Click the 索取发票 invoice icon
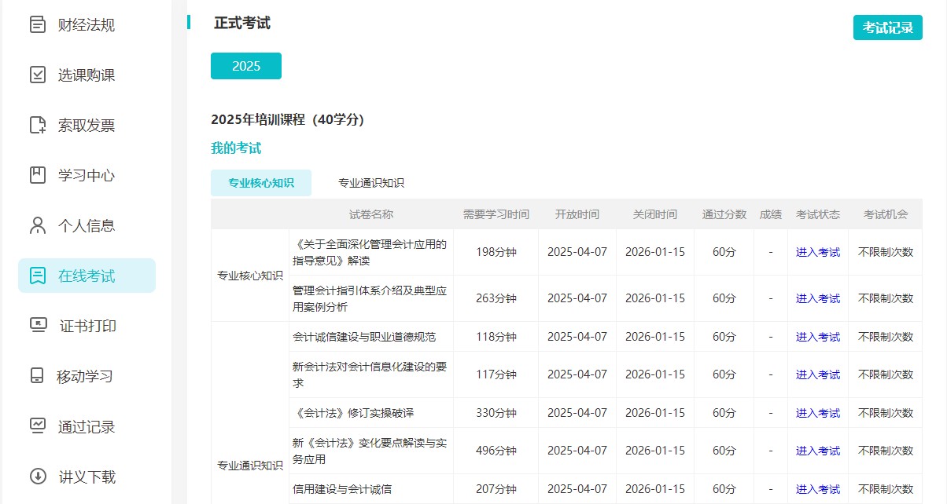Screen dimensions: 947x504 point(38,126)
